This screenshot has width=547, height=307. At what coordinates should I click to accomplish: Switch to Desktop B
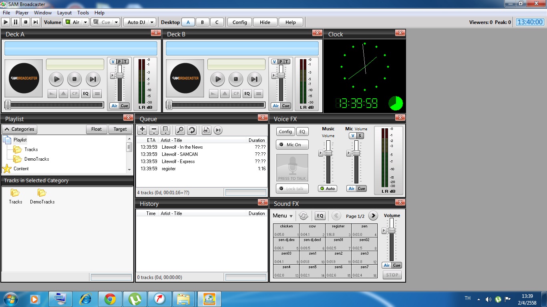[203, 22]
